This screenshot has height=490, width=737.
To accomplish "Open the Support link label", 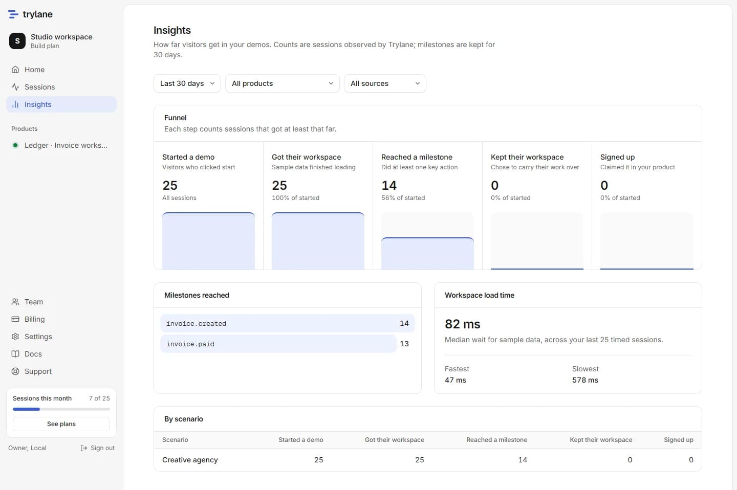I will [38, 371].
